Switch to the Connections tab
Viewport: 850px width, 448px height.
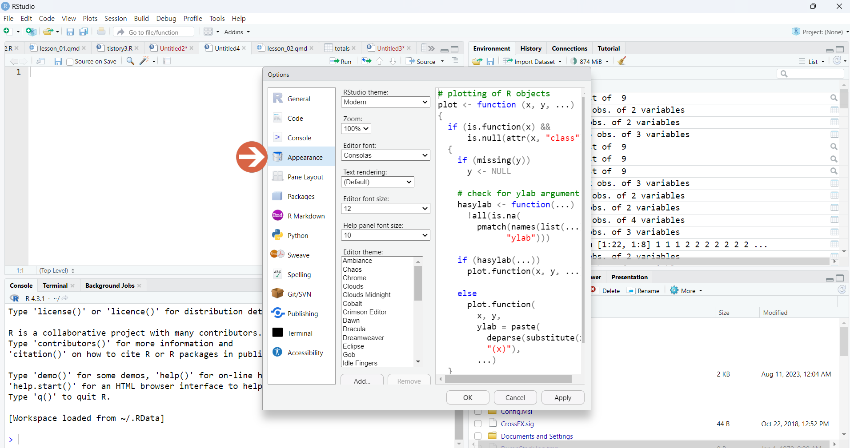click(x=569, y=48)
